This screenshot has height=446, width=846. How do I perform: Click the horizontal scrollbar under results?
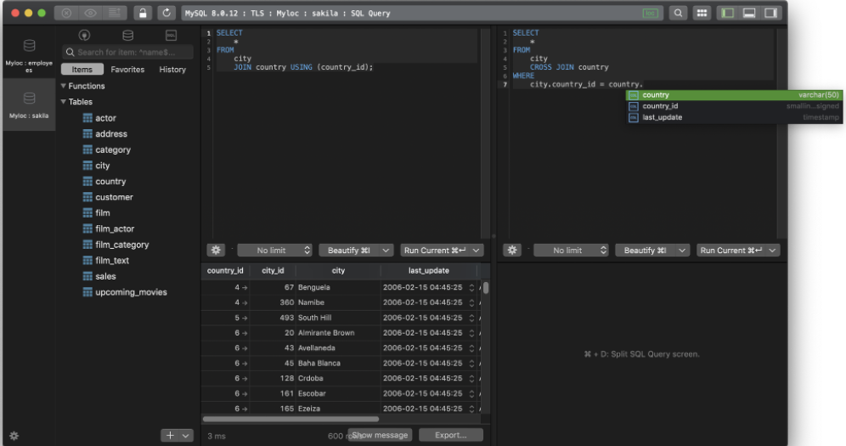[290, 419]
